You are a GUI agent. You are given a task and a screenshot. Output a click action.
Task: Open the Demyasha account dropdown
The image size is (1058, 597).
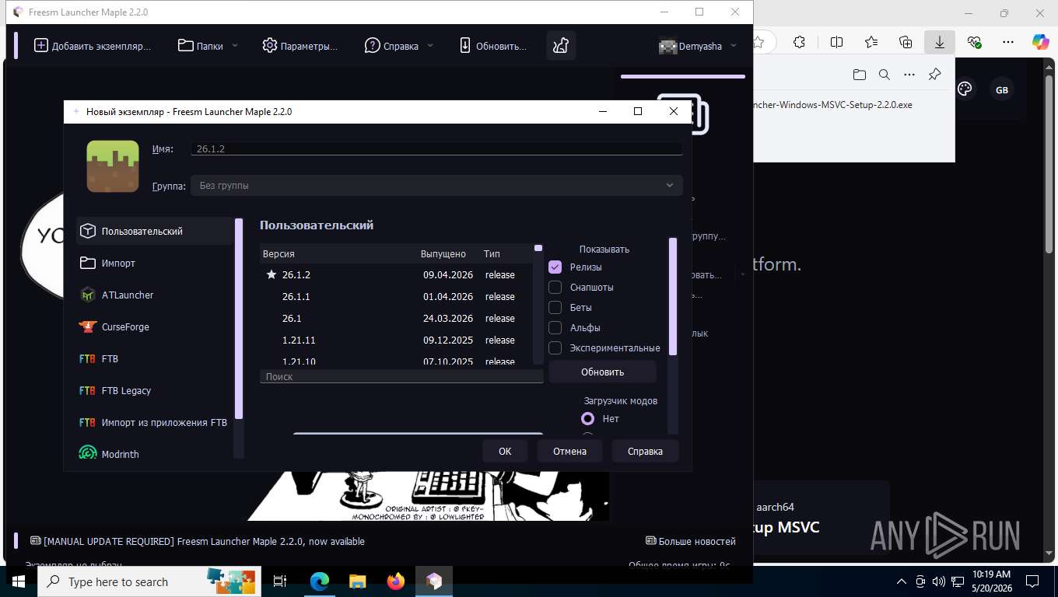[x=698, y=46]
